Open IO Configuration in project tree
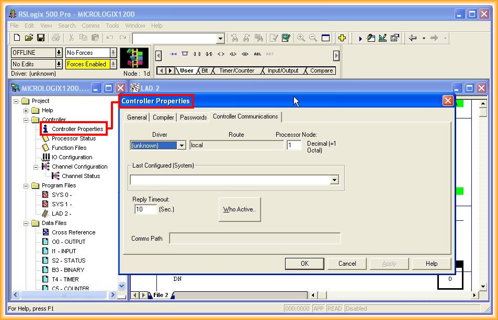Screen dimensions: 498x320 72,157
